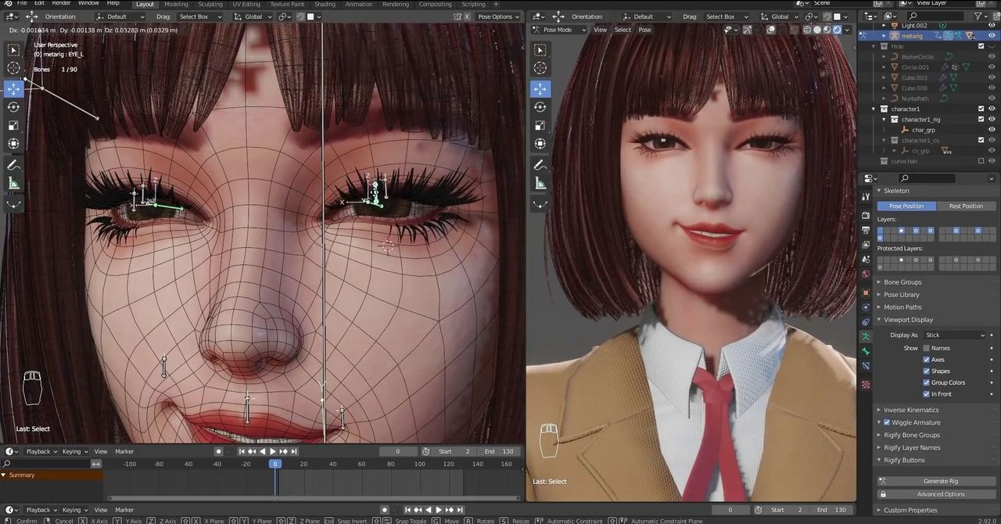The image size is (1001, 524).
Task: Click the upper timeline current frame field
Action: pyautogui.click(x=397, y=451)
